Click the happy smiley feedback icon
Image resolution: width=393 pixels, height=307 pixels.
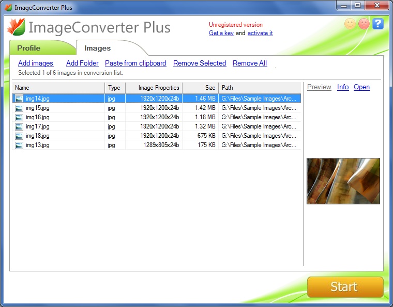point(350,24)
